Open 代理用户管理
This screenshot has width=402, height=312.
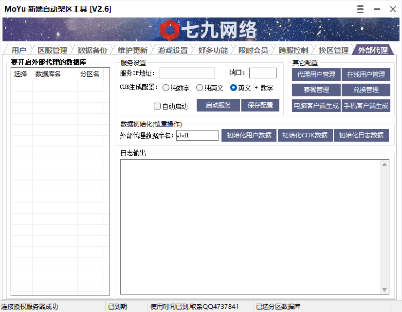coord(316,74)
